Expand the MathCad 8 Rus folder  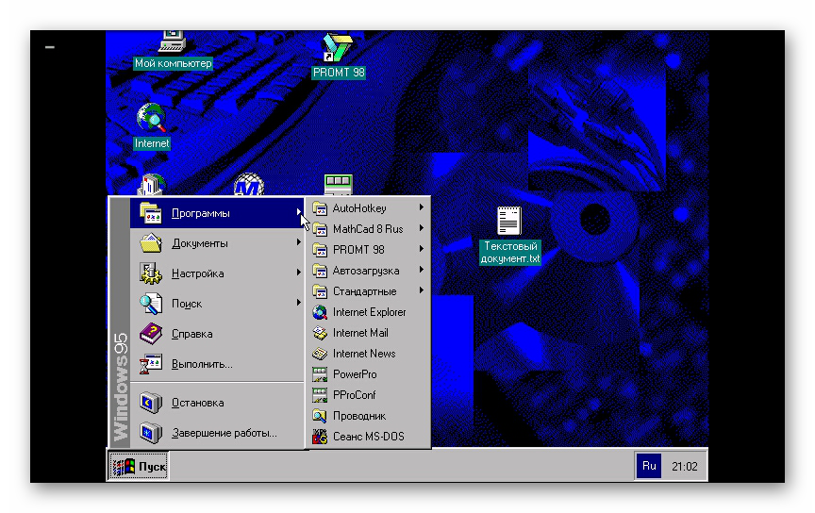tap(368, 229)
